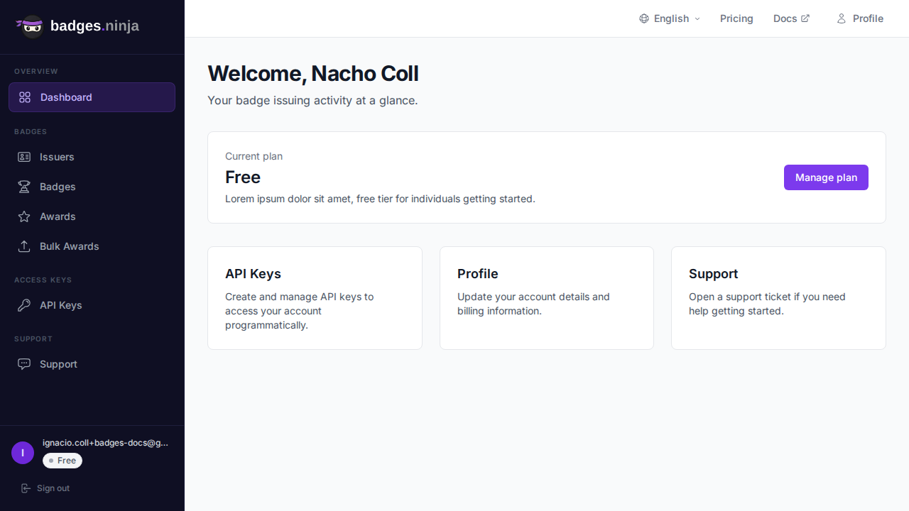The height and width of the screenshot is (511, 909).
Task: Open Pricing in the top navigation
Action: (x=736, y=18)
